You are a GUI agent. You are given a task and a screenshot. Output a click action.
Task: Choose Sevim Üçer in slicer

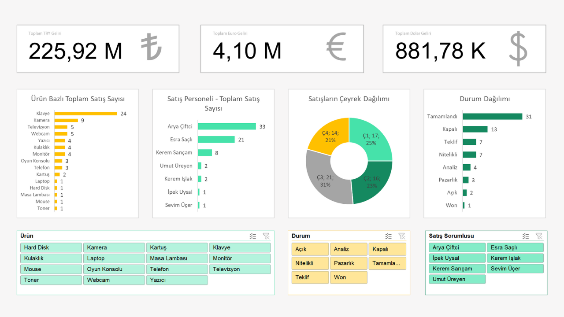pos(515,269)
